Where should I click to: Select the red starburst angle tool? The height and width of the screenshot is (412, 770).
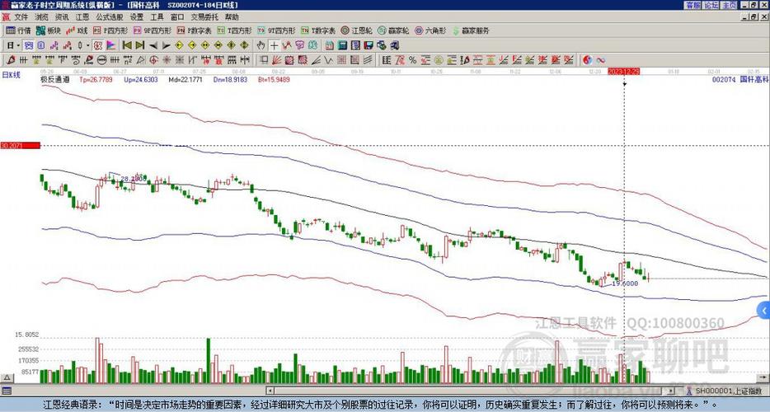click(x=167, y=60)
